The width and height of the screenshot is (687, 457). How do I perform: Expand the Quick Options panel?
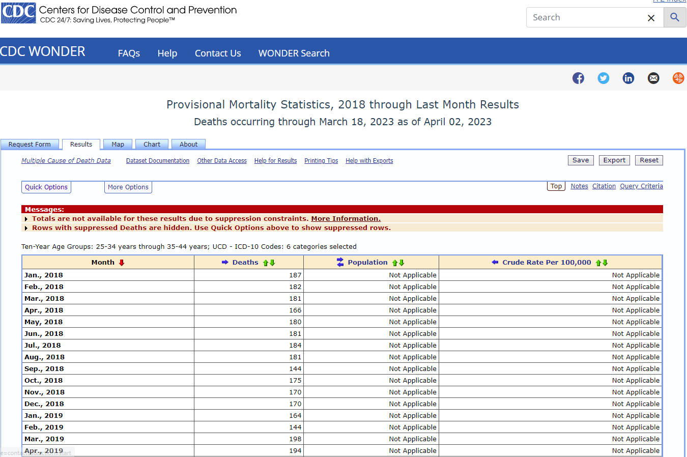pyautogui.click(x=46, y=187)
